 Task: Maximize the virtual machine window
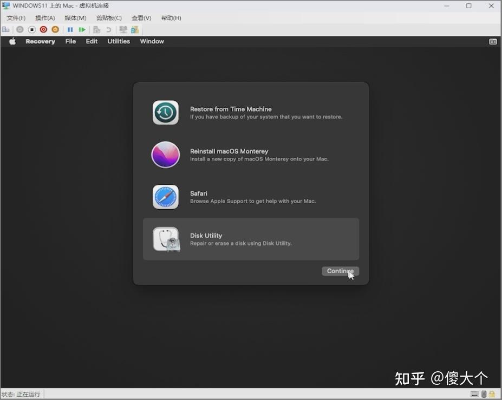click(469, 6)
